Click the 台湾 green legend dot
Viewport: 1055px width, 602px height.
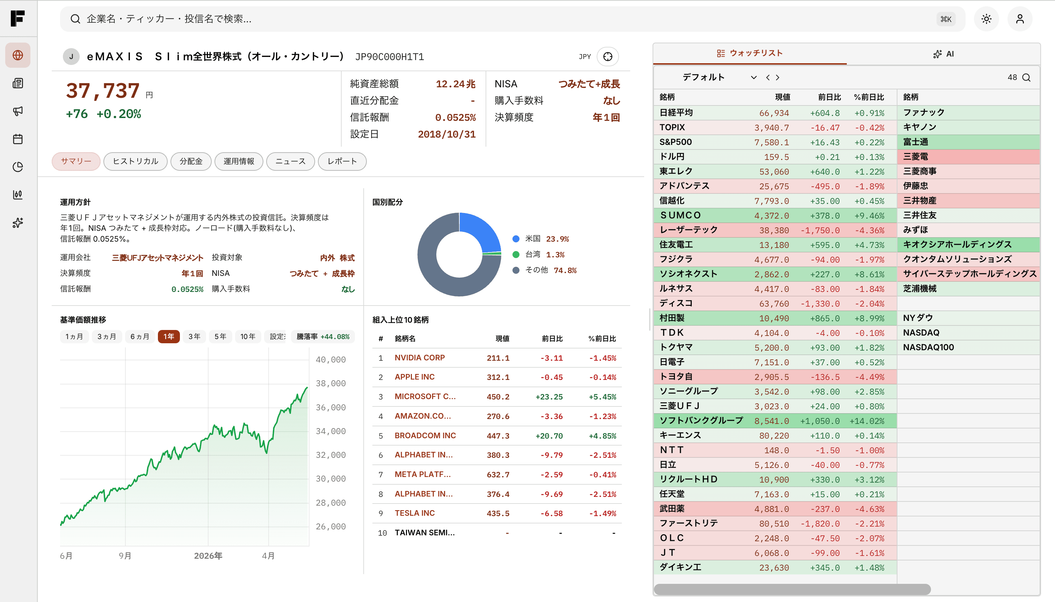(516, 255)
